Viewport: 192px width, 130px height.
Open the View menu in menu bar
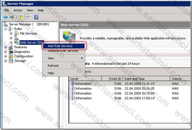click(30, 10)
